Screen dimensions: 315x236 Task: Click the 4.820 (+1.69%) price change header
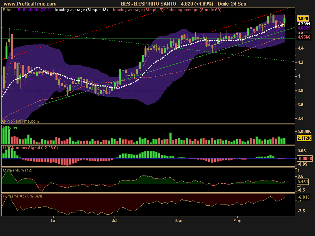pos(197,4)
